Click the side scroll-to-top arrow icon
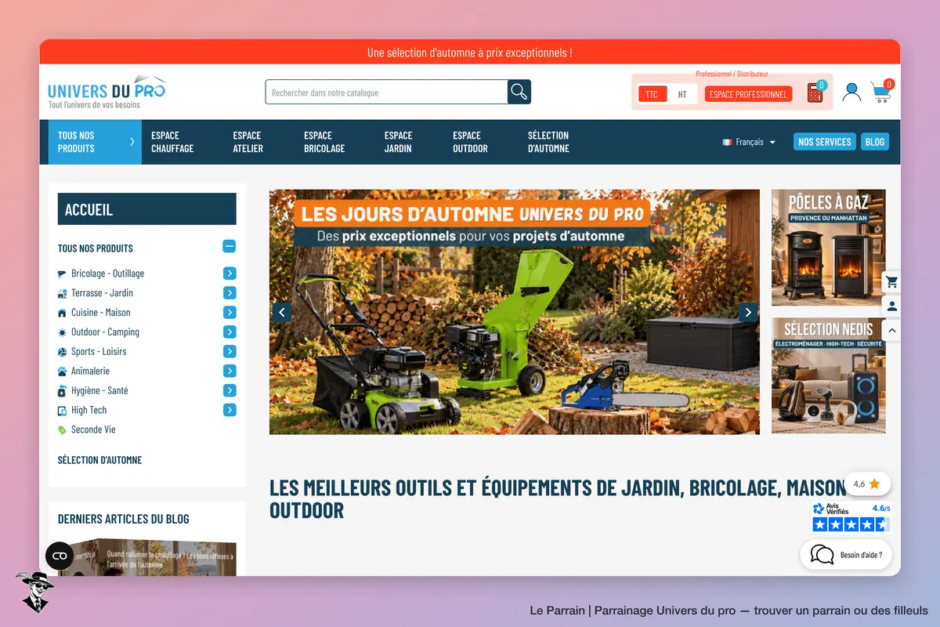940x627 pixels. 891,330
